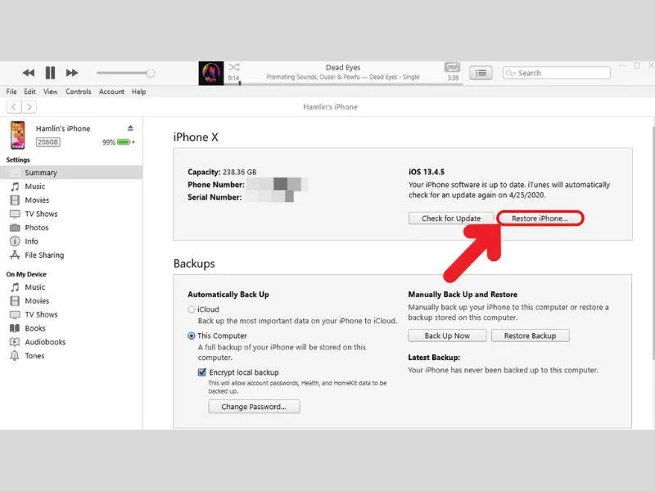Click the iOS 13.4.5 version text
Screen dimensions: 655x491
tap(427, 172)
